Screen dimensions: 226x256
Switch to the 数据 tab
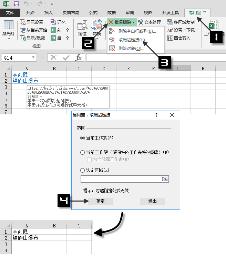112,12
